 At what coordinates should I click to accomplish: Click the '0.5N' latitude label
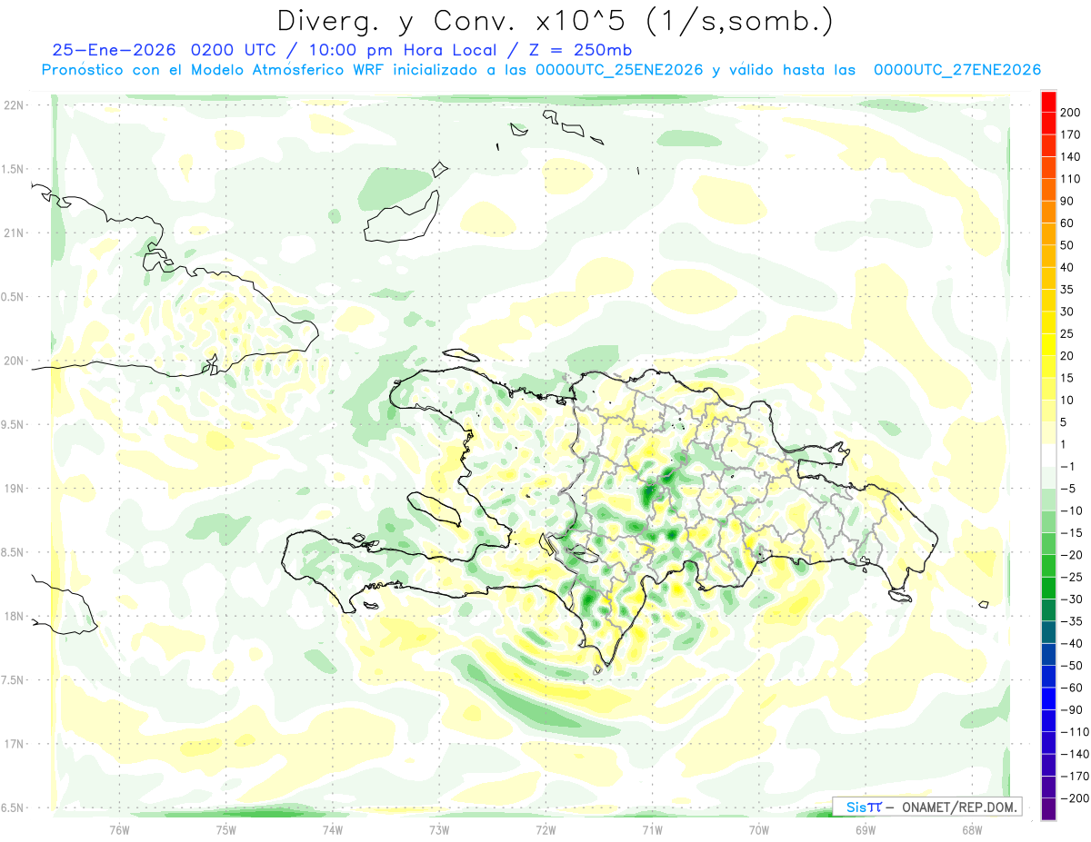(x=14, y=297)
